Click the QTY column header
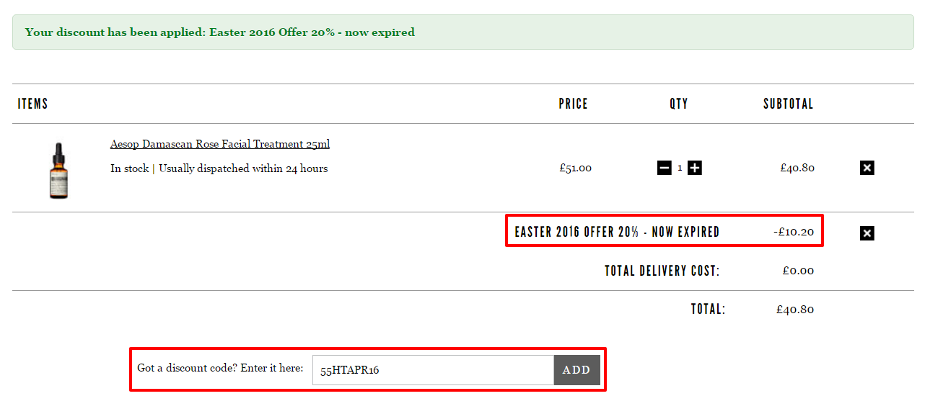Screen dimensions: 925x396 [x=679, y=104]
